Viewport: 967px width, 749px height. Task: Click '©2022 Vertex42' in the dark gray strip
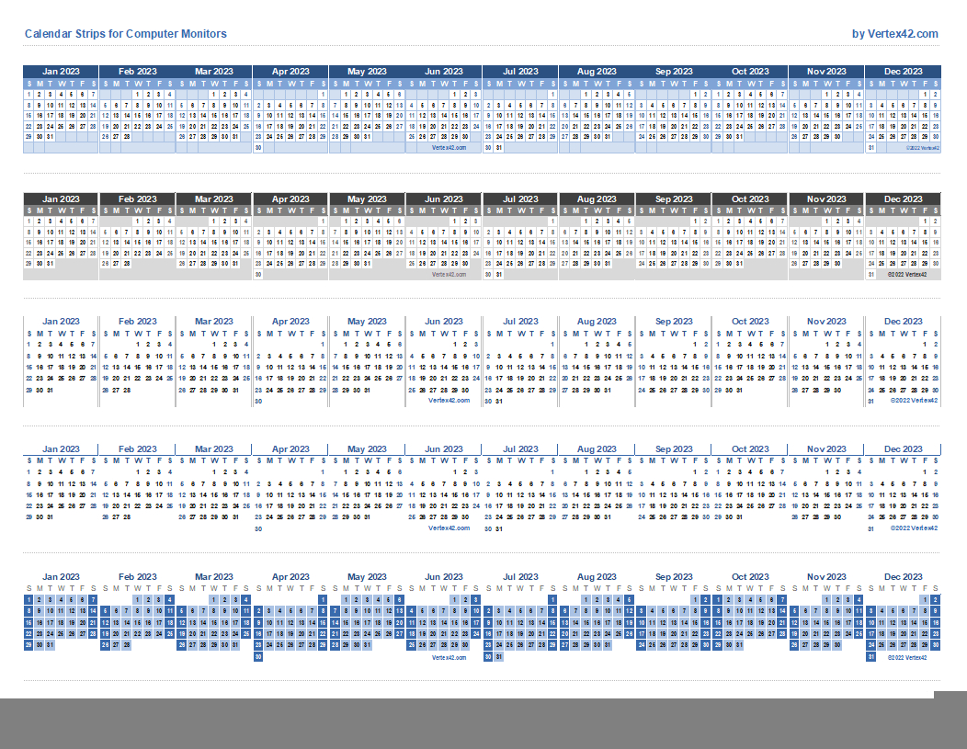pos(907,274)
